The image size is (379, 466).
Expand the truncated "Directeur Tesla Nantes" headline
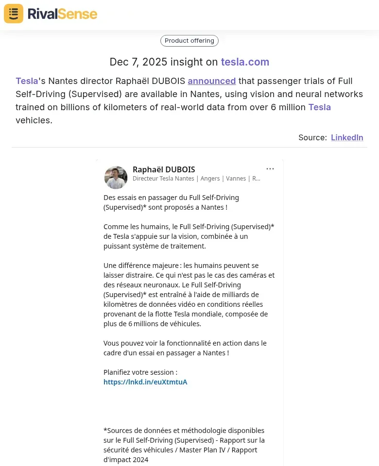point(196,179)
